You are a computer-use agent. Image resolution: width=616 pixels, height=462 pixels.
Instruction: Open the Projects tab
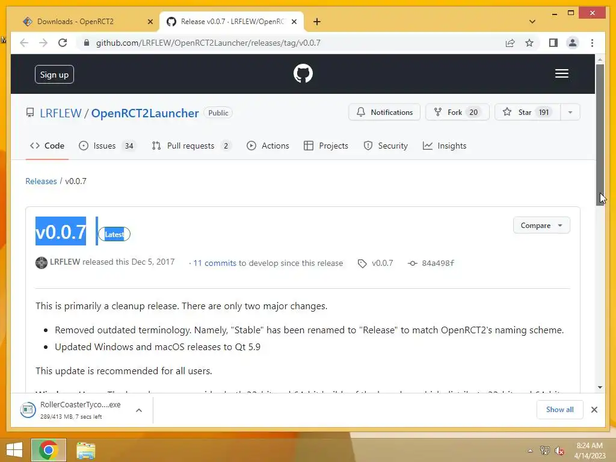(326, 146)
